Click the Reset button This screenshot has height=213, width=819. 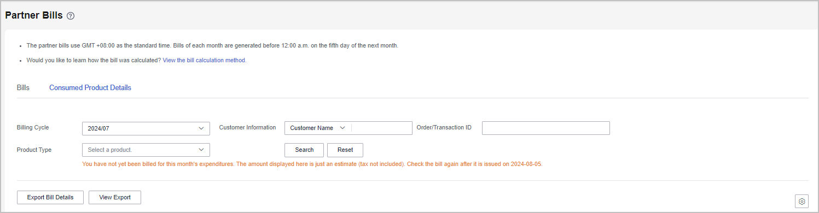coord(345,150)
